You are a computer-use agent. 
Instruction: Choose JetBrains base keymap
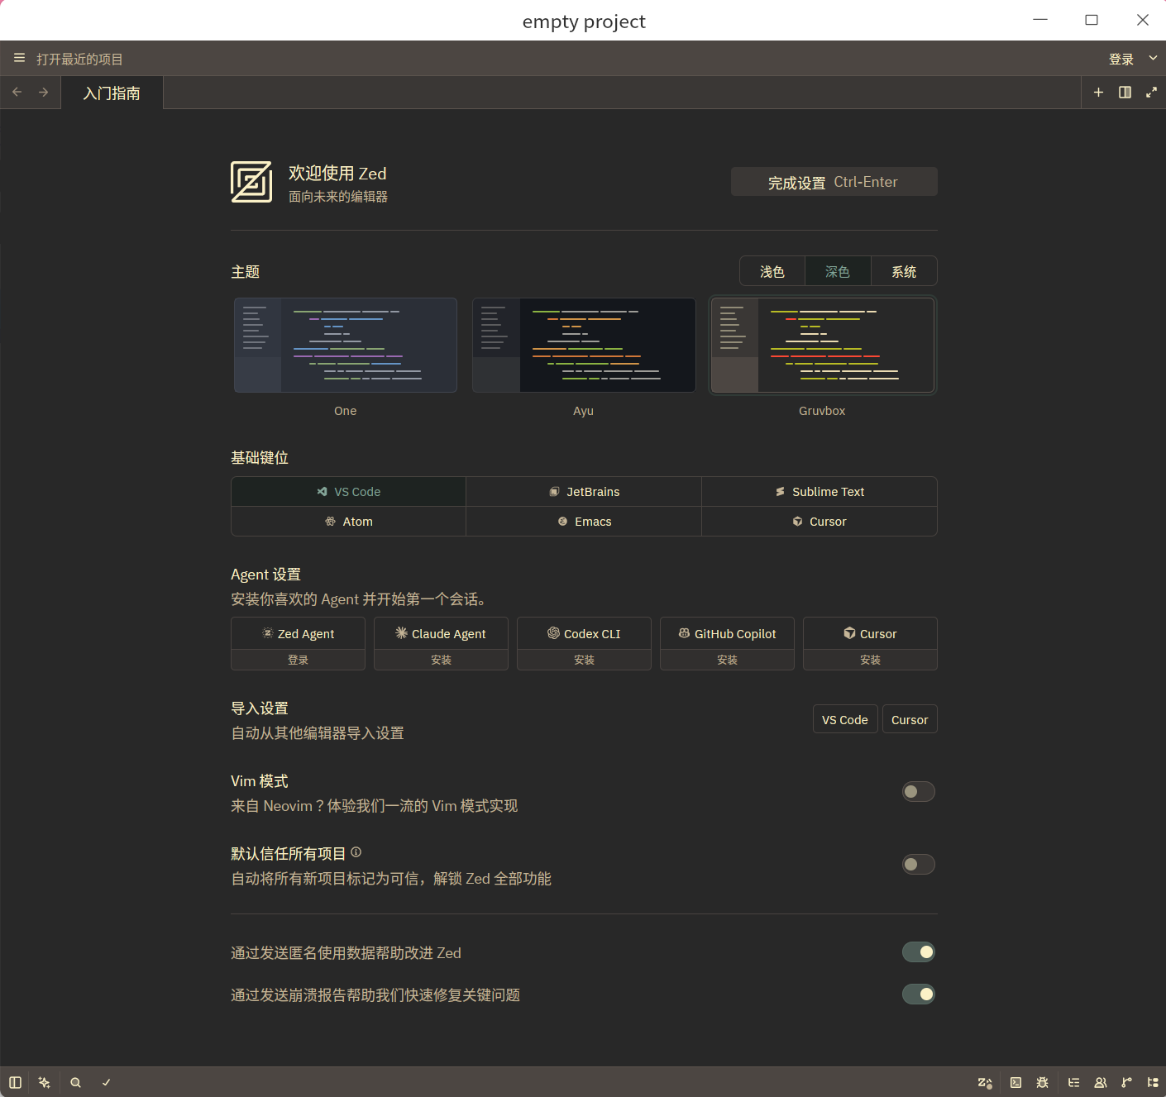584,492
